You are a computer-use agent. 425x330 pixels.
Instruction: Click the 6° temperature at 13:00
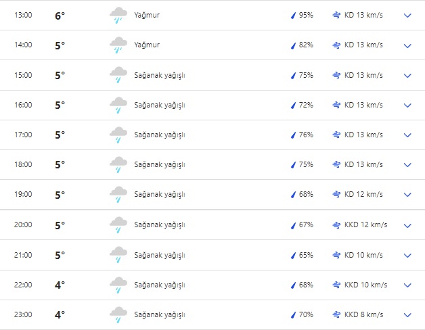tap(60, 16)
